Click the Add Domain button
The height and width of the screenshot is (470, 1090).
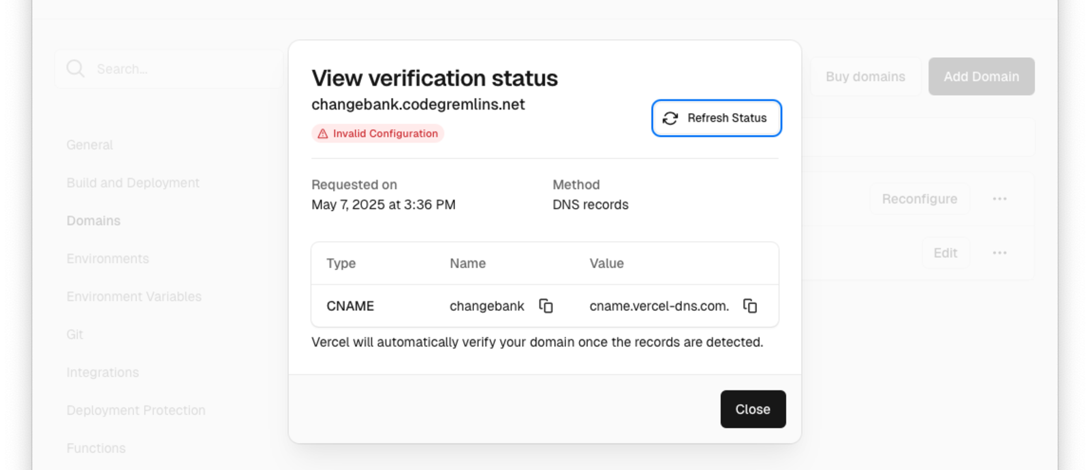(x=981, y=77)
